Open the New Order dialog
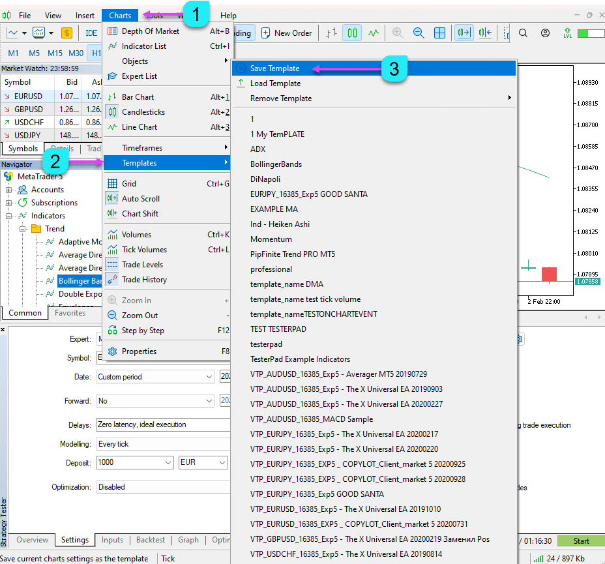This screenshot has height=564, width=605. coord(286,33)
